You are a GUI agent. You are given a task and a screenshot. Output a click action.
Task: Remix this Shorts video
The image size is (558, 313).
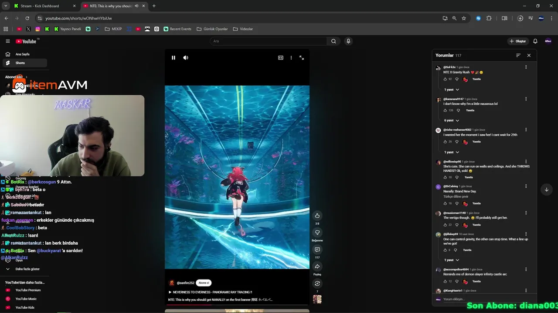tap(317, 283)
